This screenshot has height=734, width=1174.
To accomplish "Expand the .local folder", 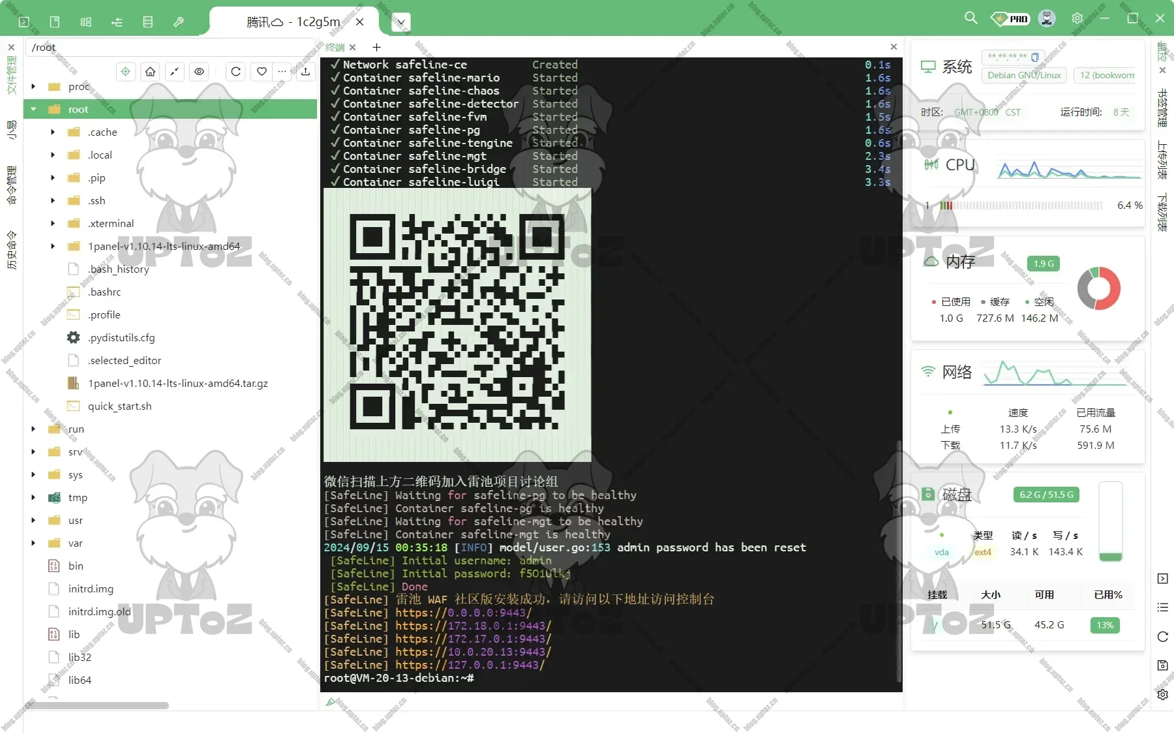I will 53,155.
